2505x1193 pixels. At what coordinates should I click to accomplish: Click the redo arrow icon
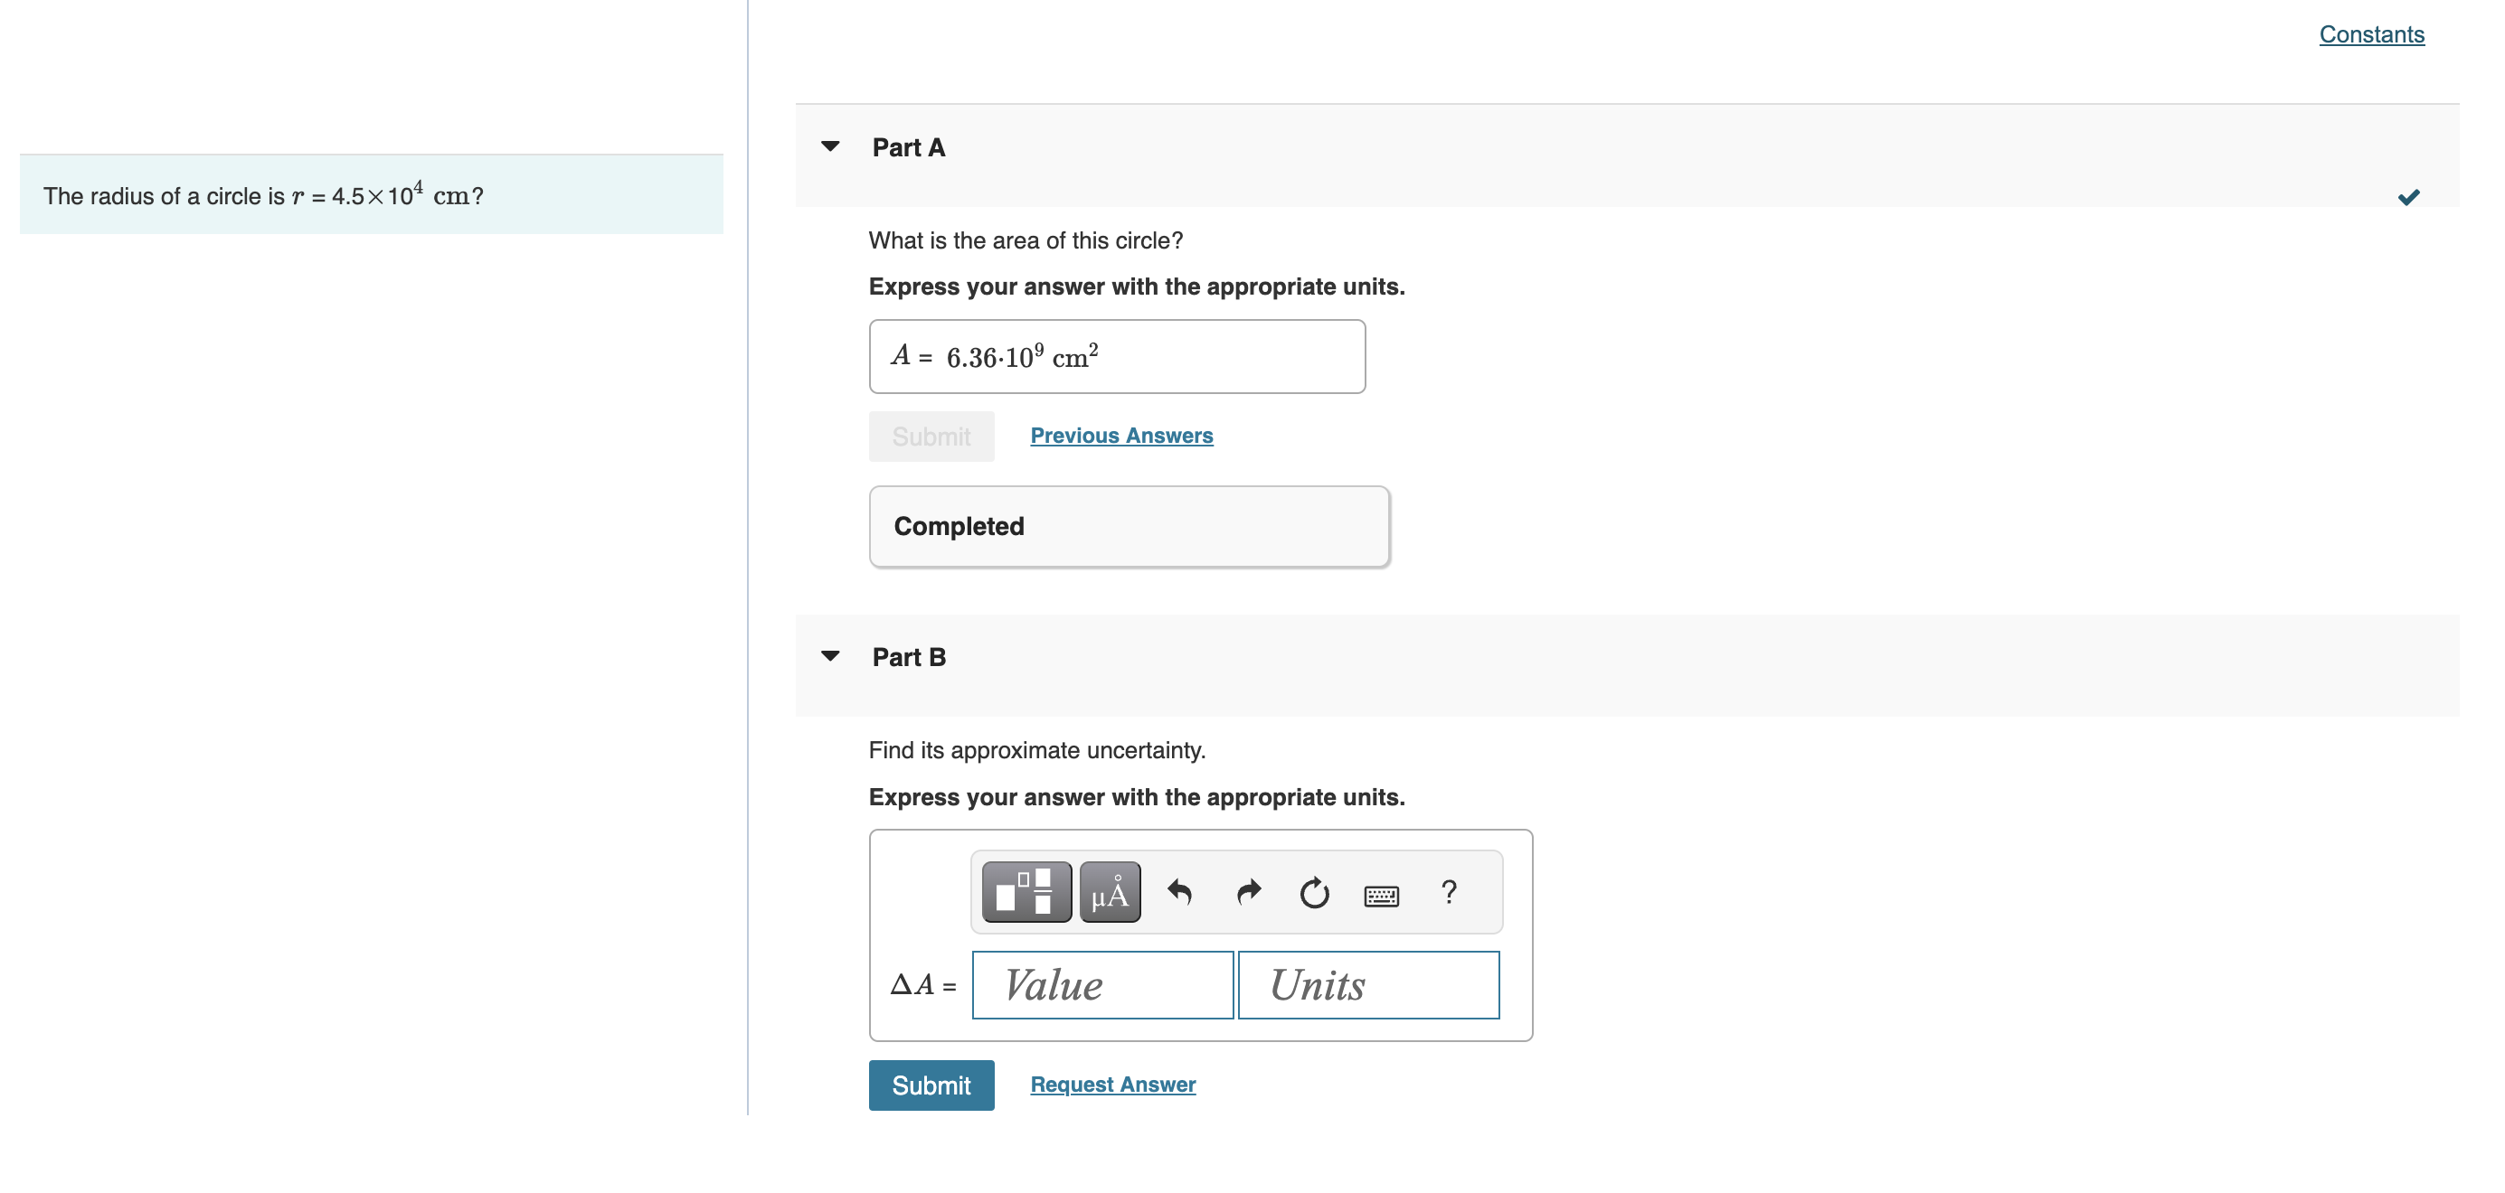tap(1246, 891)
